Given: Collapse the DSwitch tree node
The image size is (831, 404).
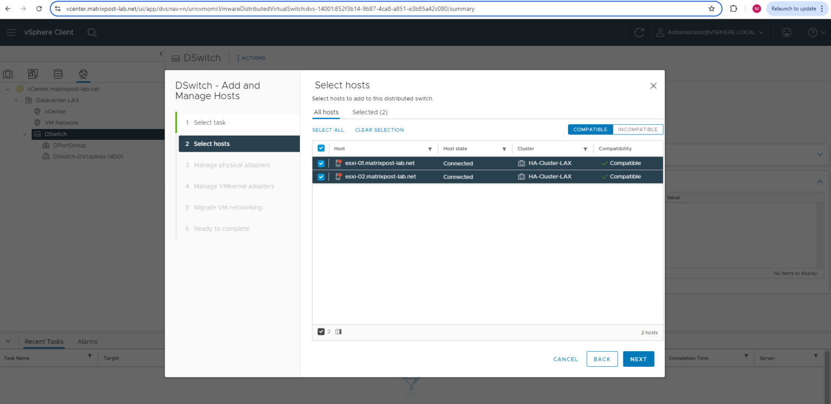Looking at the screenshot, I should 24,133.
